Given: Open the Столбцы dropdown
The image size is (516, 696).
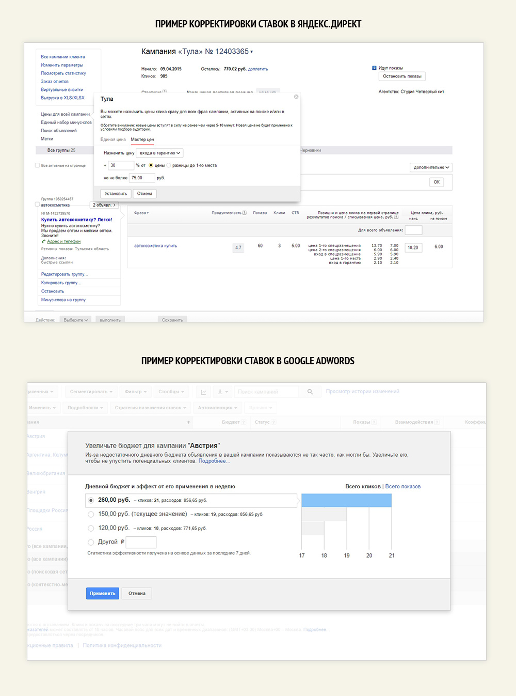Looking at the screenshot, I should click(171, 392).
